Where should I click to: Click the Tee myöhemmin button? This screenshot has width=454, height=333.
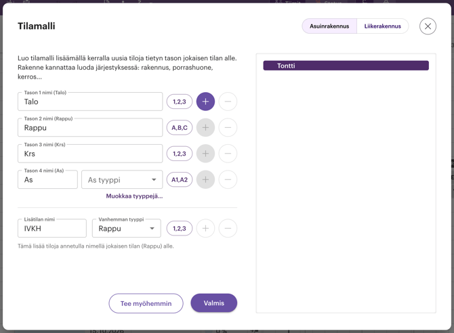click(146, 303)
